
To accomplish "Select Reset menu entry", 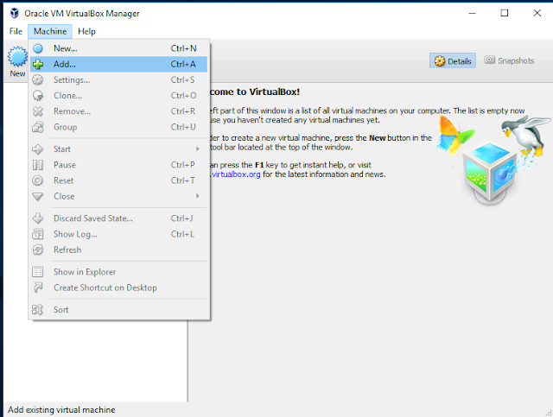I will (118, 180).
